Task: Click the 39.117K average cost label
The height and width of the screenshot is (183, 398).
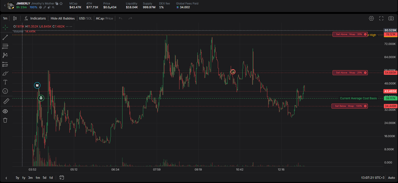Action: point(390,98)
